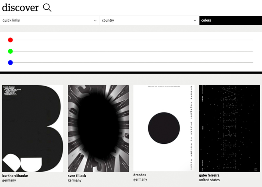Click the germany label under drasdos
This screenshot has width=262, height=187.
140,180
